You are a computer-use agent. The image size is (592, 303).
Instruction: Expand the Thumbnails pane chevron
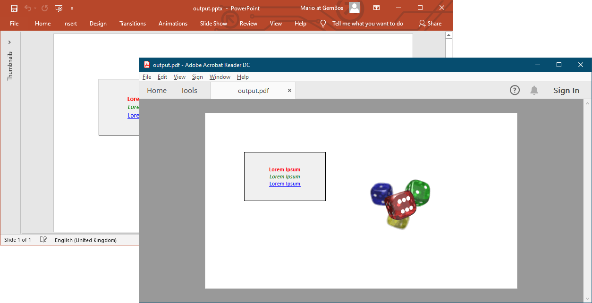(9, 42)
